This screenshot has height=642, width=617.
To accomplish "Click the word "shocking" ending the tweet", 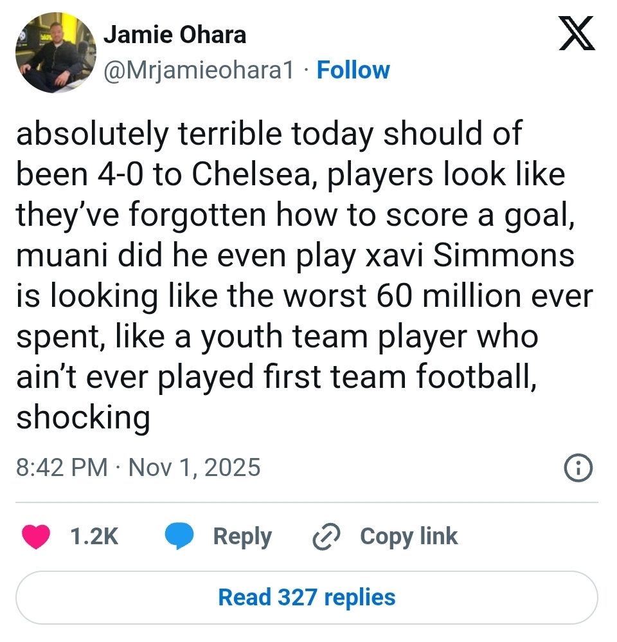I will [83, 418].
